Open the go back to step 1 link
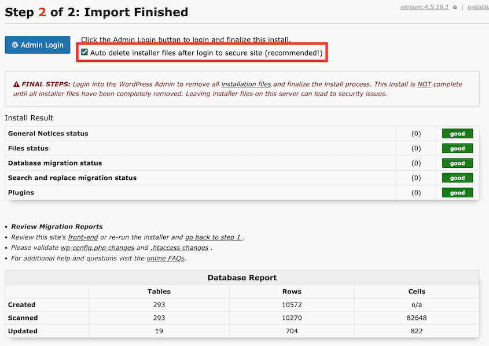Screen dimensions: 489x346 pyautogui.click(x=211, y=237)
